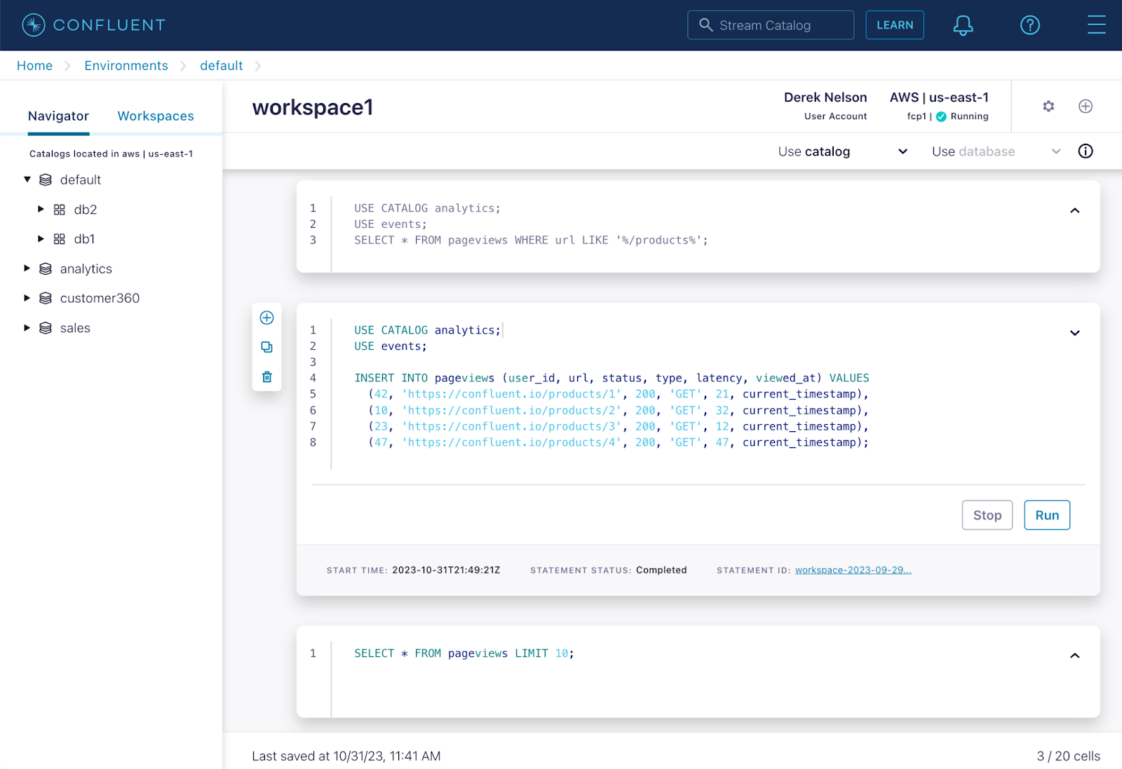Duplicate the cell with the copy icon
Screen dimensions: 1122x769
(266, 347)
